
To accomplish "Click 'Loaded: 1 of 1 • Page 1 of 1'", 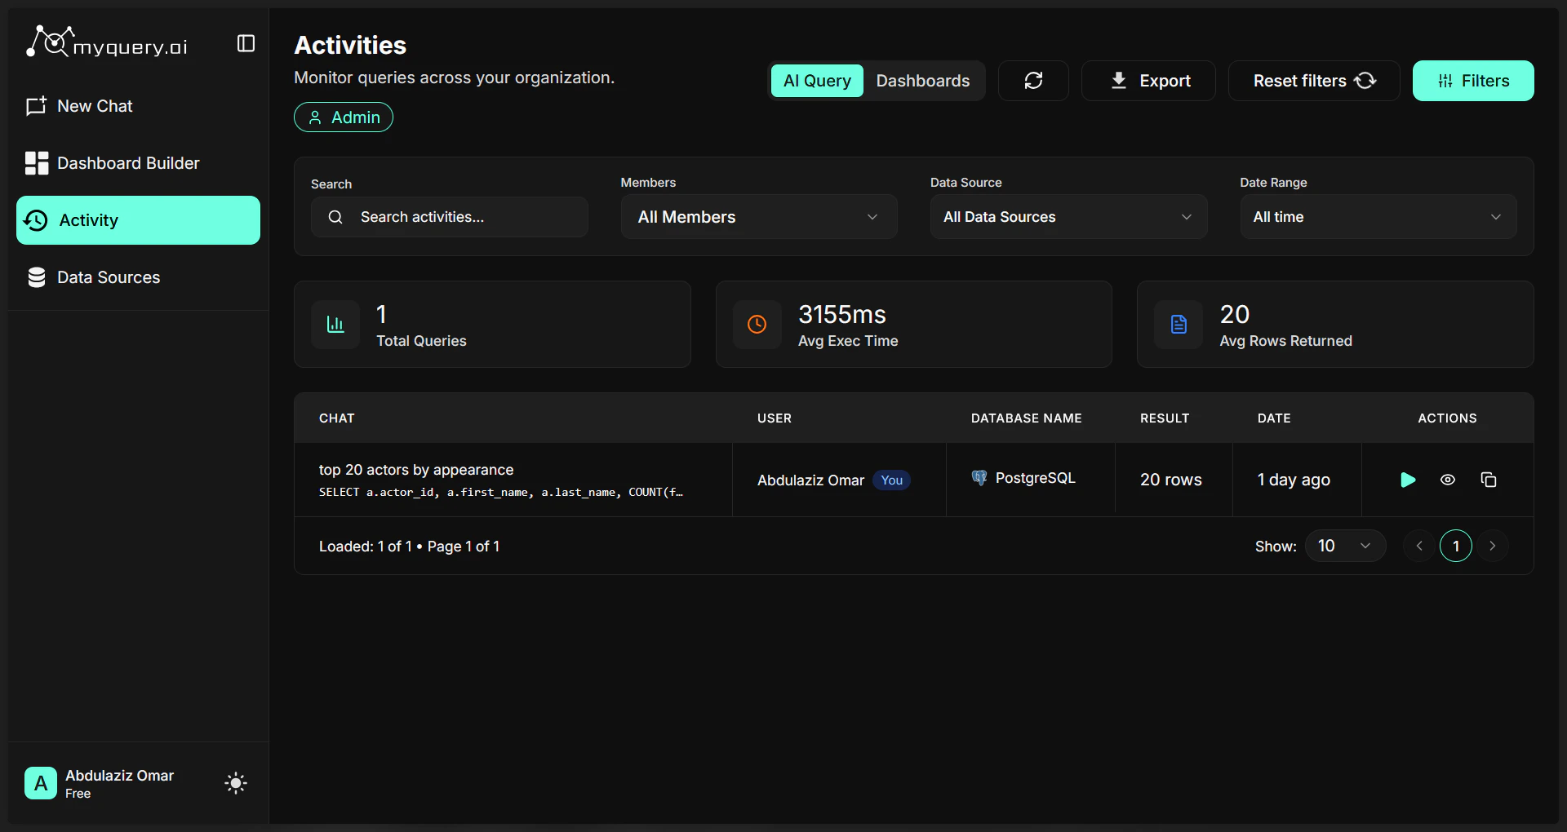I will [409, 547].
